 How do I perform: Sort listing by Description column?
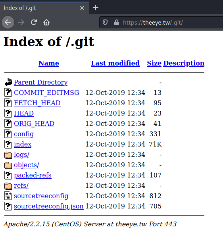click(x=184, y=63)
